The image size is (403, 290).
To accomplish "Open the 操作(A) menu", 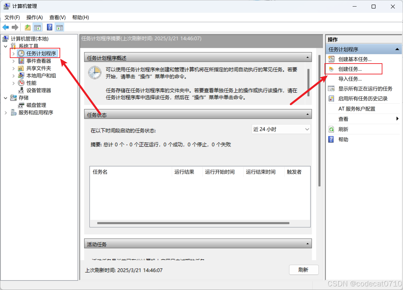I will (x=35, y=17).
